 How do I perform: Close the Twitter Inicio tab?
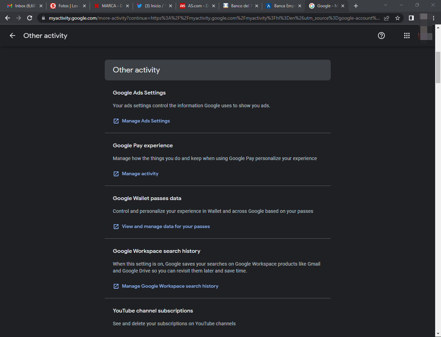170,6
